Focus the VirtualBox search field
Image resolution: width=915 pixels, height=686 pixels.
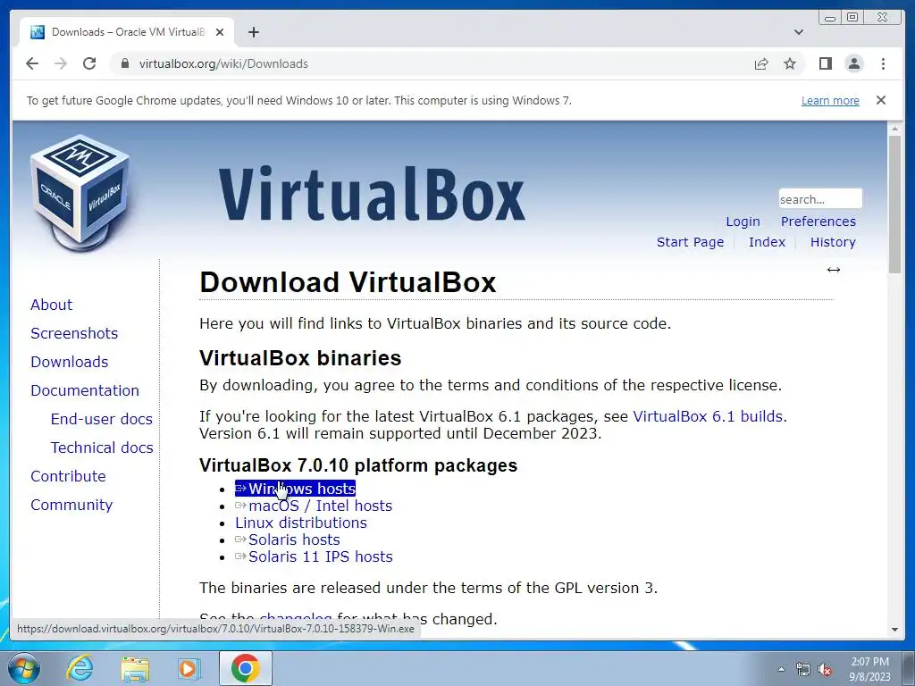820,199
